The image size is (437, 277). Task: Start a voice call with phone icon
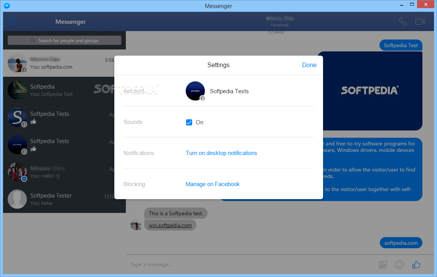point(403,21)
